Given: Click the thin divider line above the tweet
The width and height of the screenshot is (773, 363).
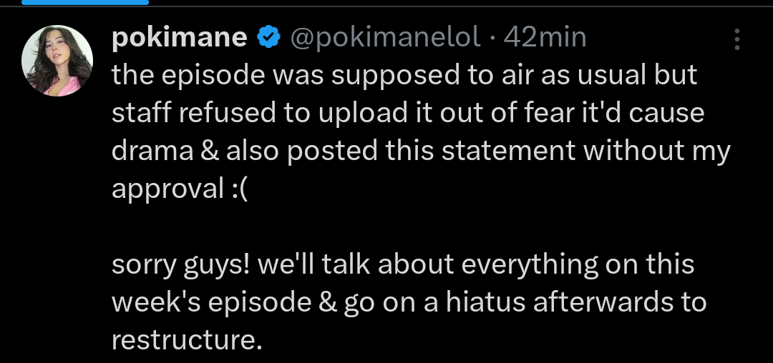Looking at the screenshot, I should click(x=386, y=6).
